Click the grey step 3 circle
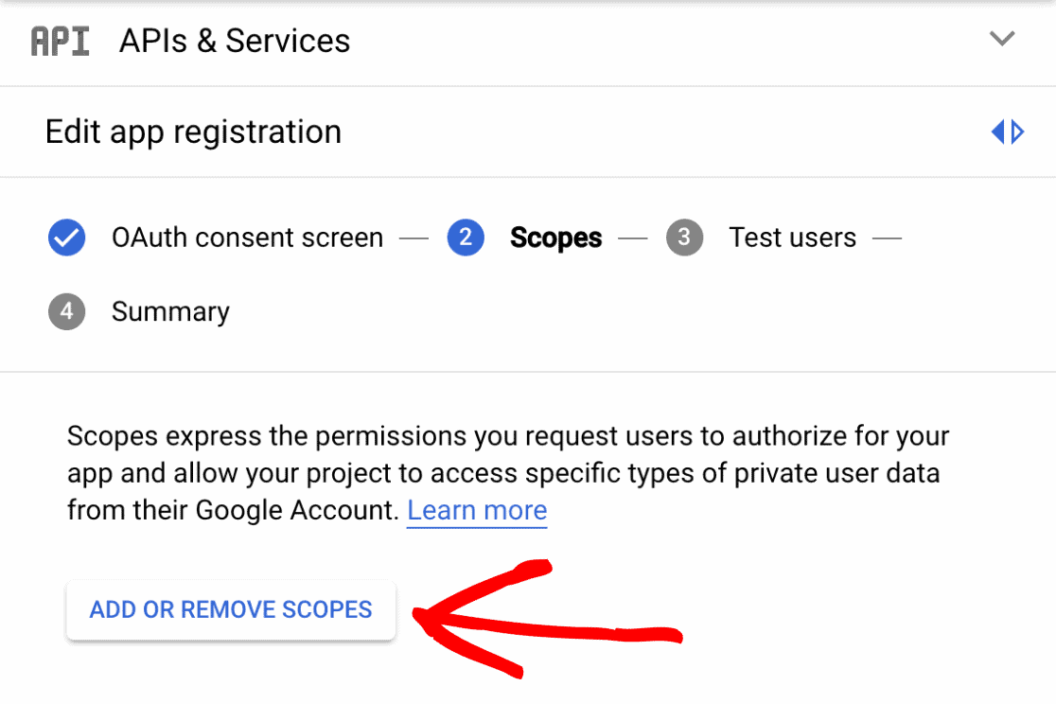This screenshot has height=704, width=1056. pyautogui.click(x=684, y=238)
